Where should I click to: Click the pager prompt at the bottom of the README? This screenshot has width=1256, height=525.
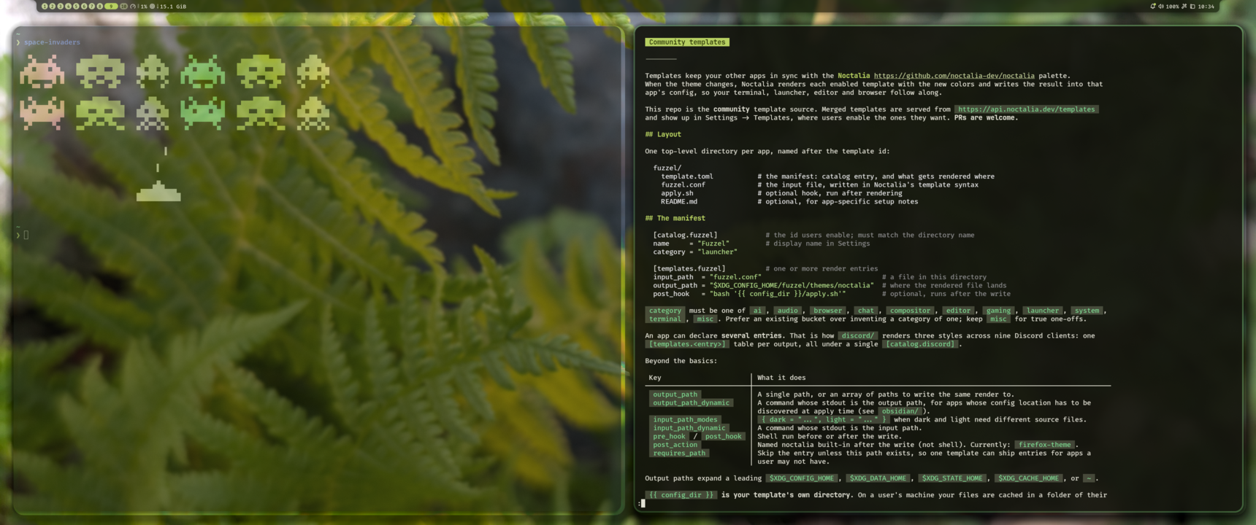[642, 503]
